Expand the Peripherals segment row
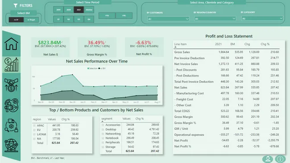The width and height of the screenshot is (290, 163). point(103,143)
